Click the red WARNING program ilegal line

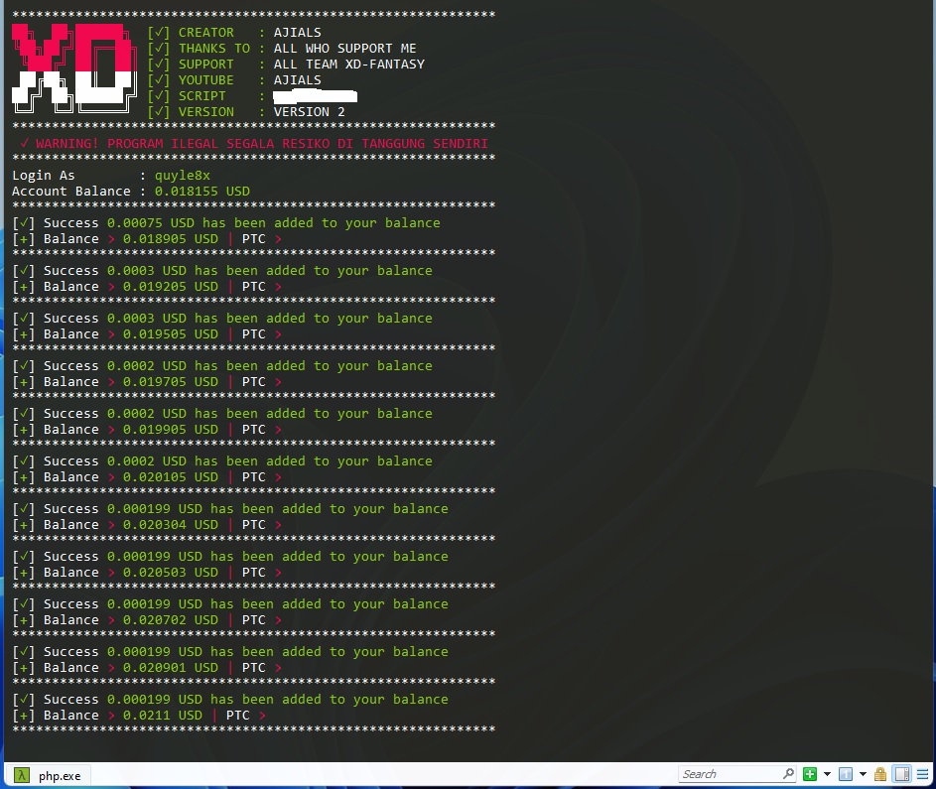[x=253, y=144]
